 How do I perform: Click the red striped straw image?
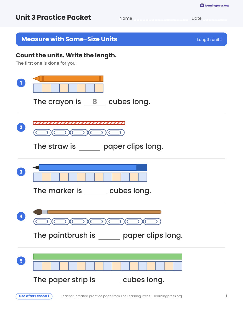(x=79, y=123)
